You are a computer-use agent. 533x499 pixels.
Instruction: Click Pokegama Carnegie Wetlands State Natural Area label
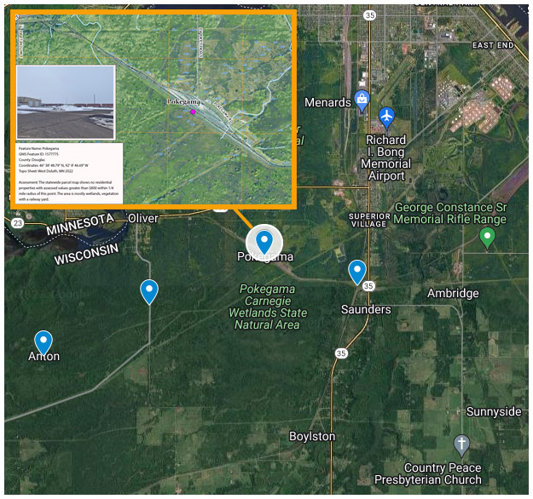[268, 307]
